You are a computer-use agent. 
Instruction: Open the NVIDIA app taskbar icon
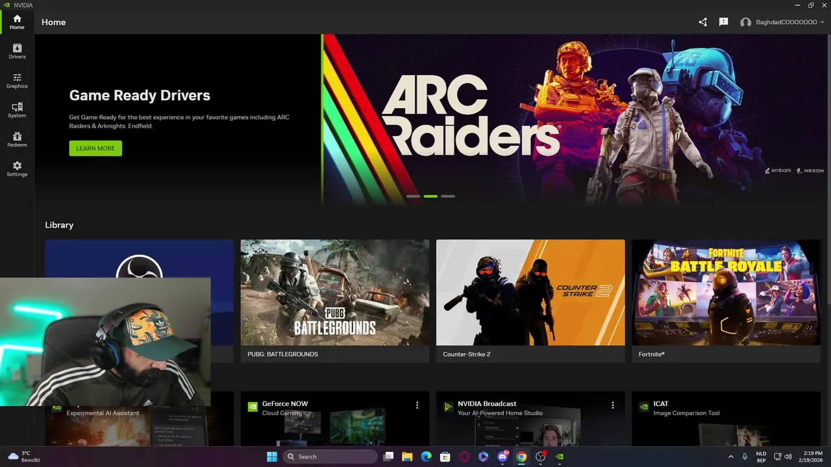(x=560, y=457)
